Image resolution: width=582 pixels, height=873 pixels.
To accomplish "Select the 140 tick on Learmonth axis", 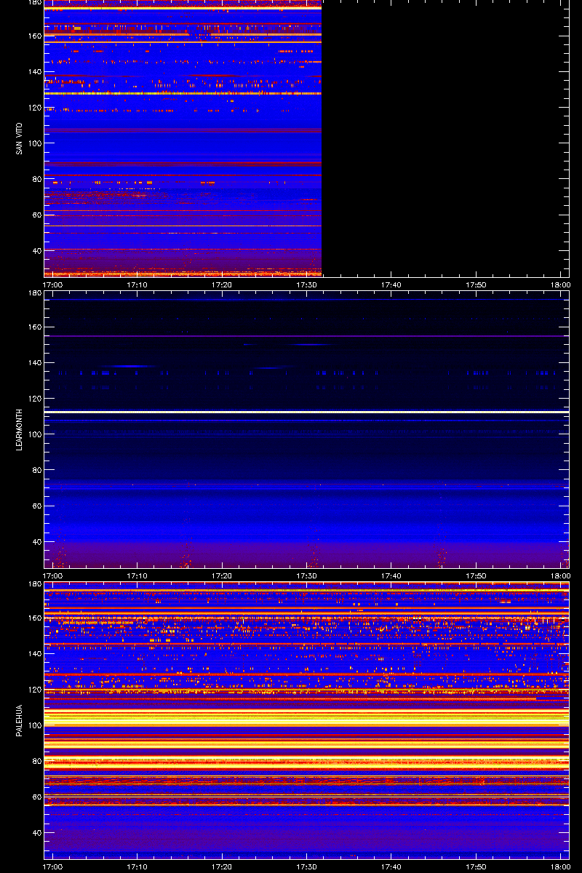I will point(34,363).
